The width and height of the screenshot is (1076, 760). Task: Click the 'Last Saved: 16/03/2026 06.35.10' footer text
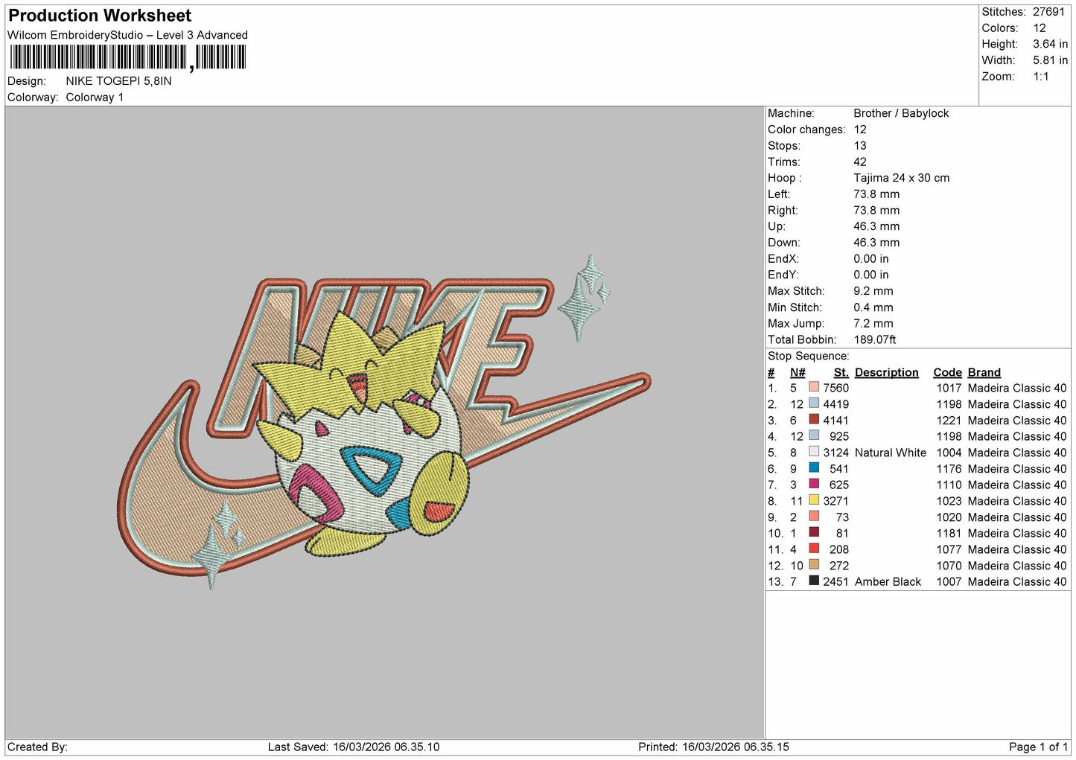[x=354, y=747]
